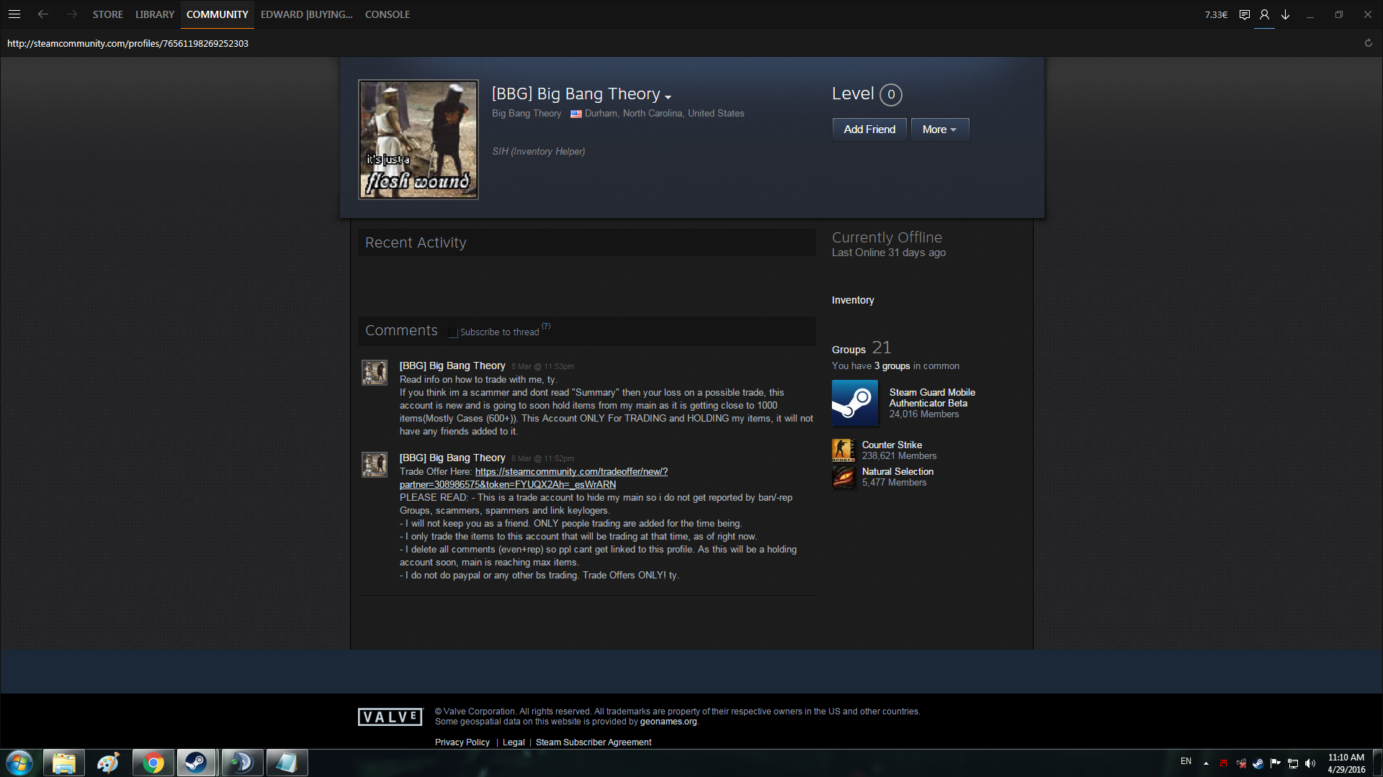Image resolution: width=1383 pixels, height=777 pixels.
Task: Click the reload page icon
Action: coord(1368,43)
